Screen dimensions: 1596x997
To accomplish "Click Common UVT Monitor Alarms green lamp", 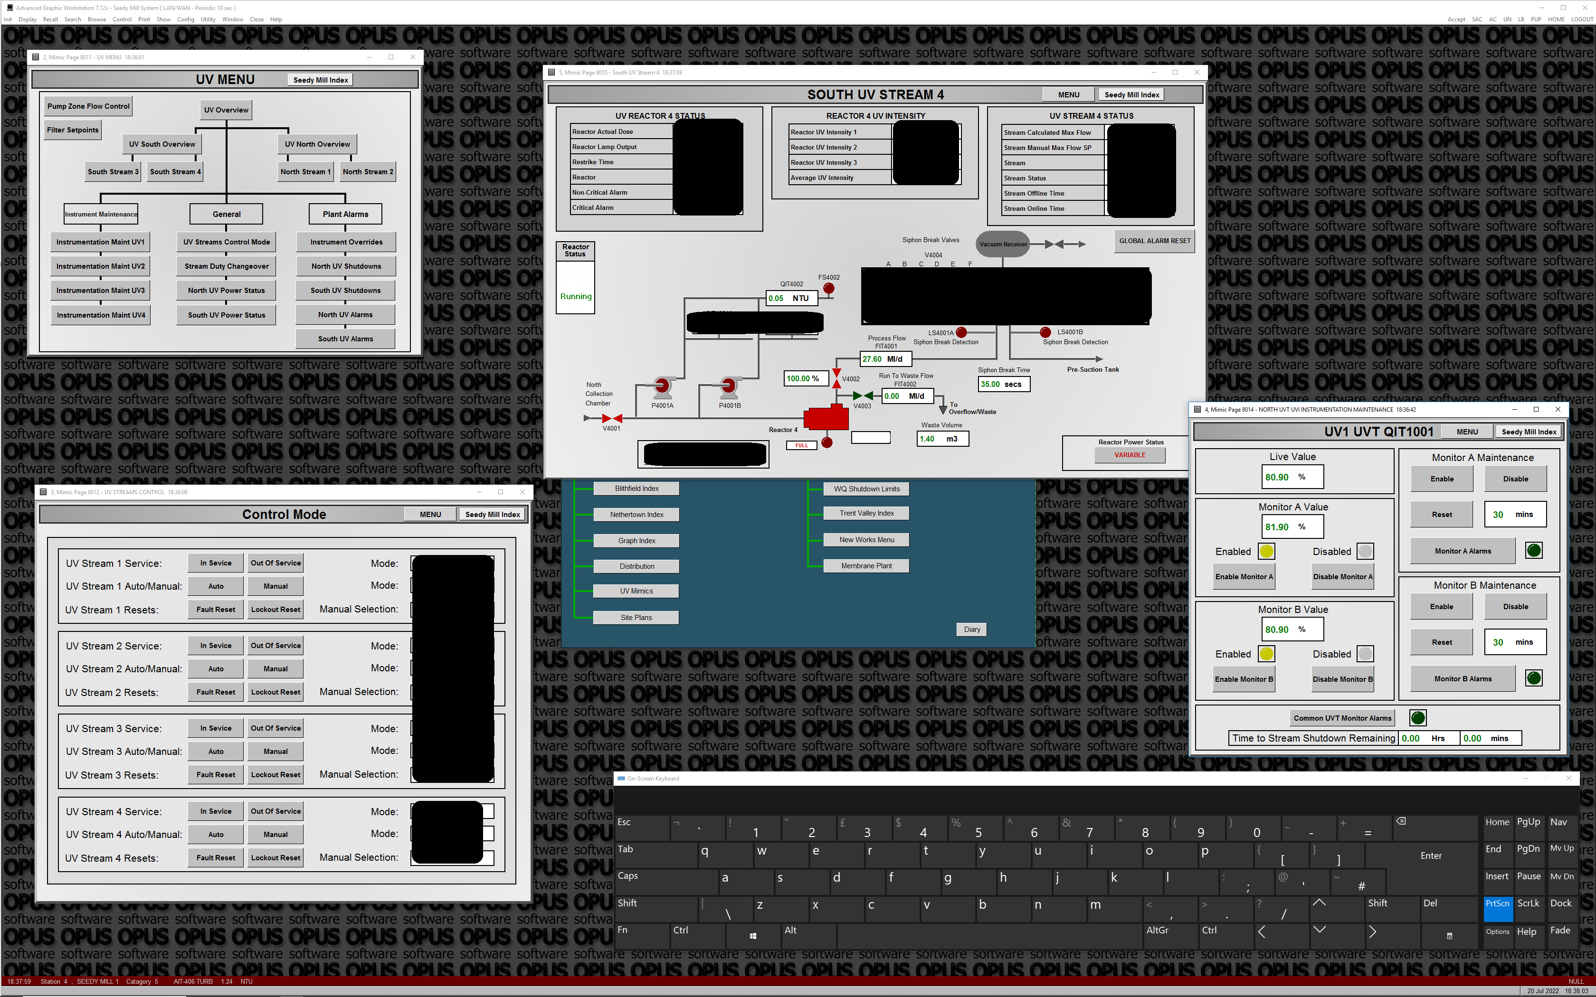I will coord(1417,717).
